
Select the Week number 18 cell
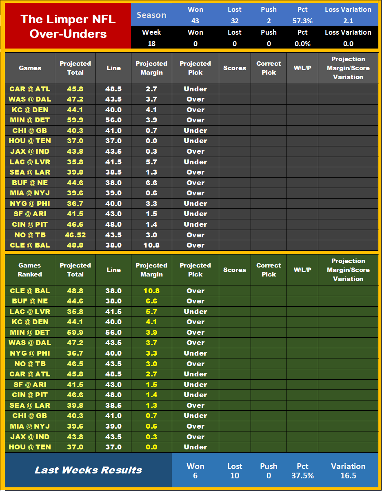pyautogui.click(x=151, y=44)
